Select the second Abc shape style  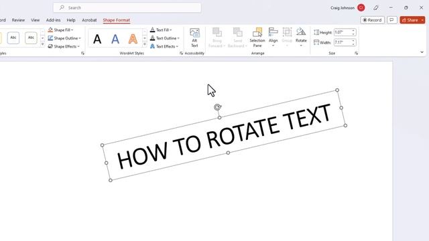coord(31,37)
